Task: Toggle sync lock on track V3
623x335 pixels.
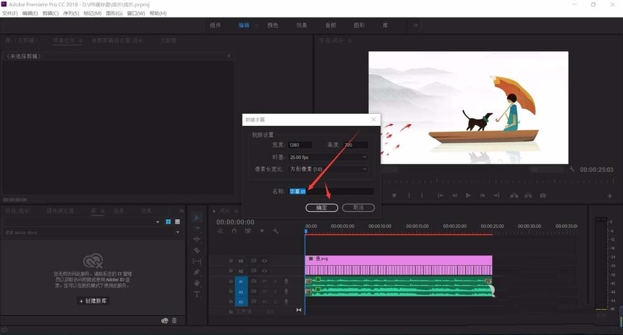Action: pos(254,261)
